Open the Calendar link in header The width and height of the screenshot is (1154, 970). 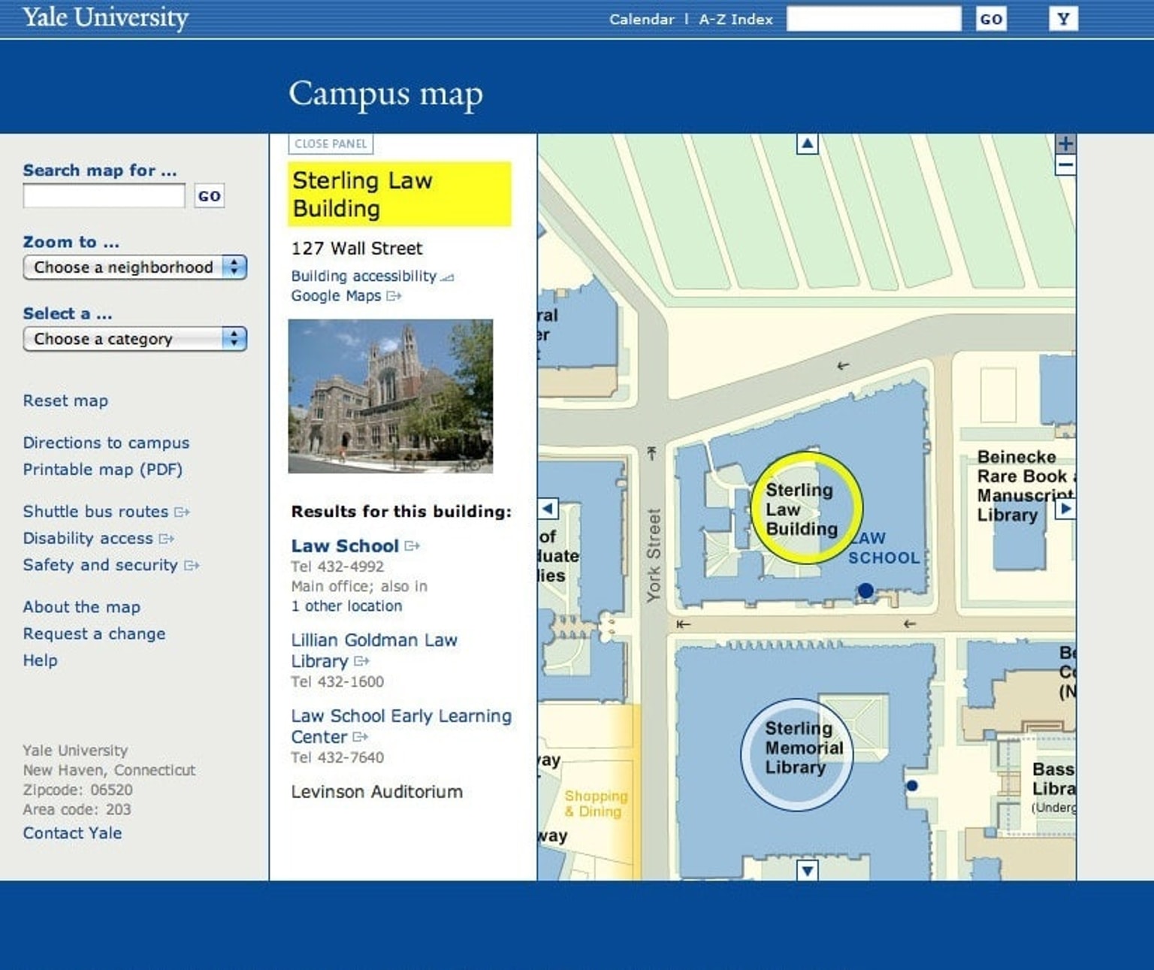tap(641, 20)
